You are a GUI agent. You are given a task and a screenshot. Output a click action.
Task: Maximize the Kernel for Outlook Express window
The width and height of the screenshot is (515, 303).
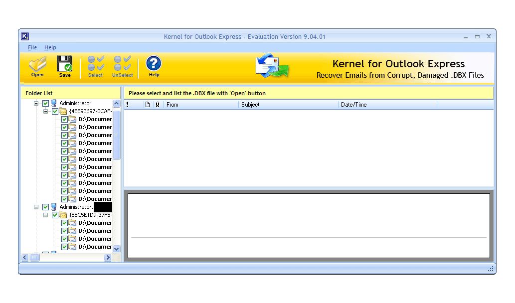(x=477, y=37)
